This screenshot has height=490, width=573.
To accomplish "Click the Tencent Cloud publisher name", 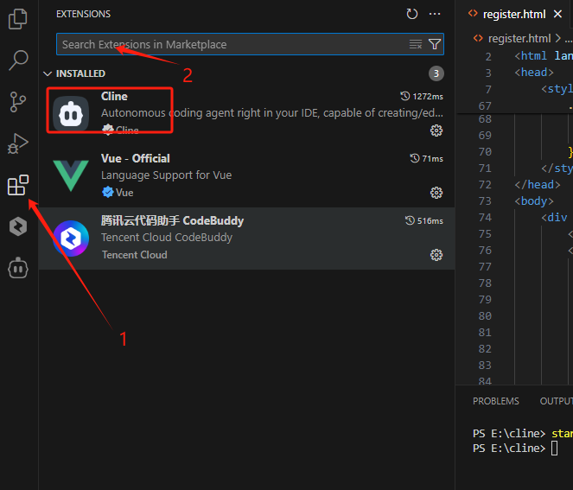I will tap(134, 255).
